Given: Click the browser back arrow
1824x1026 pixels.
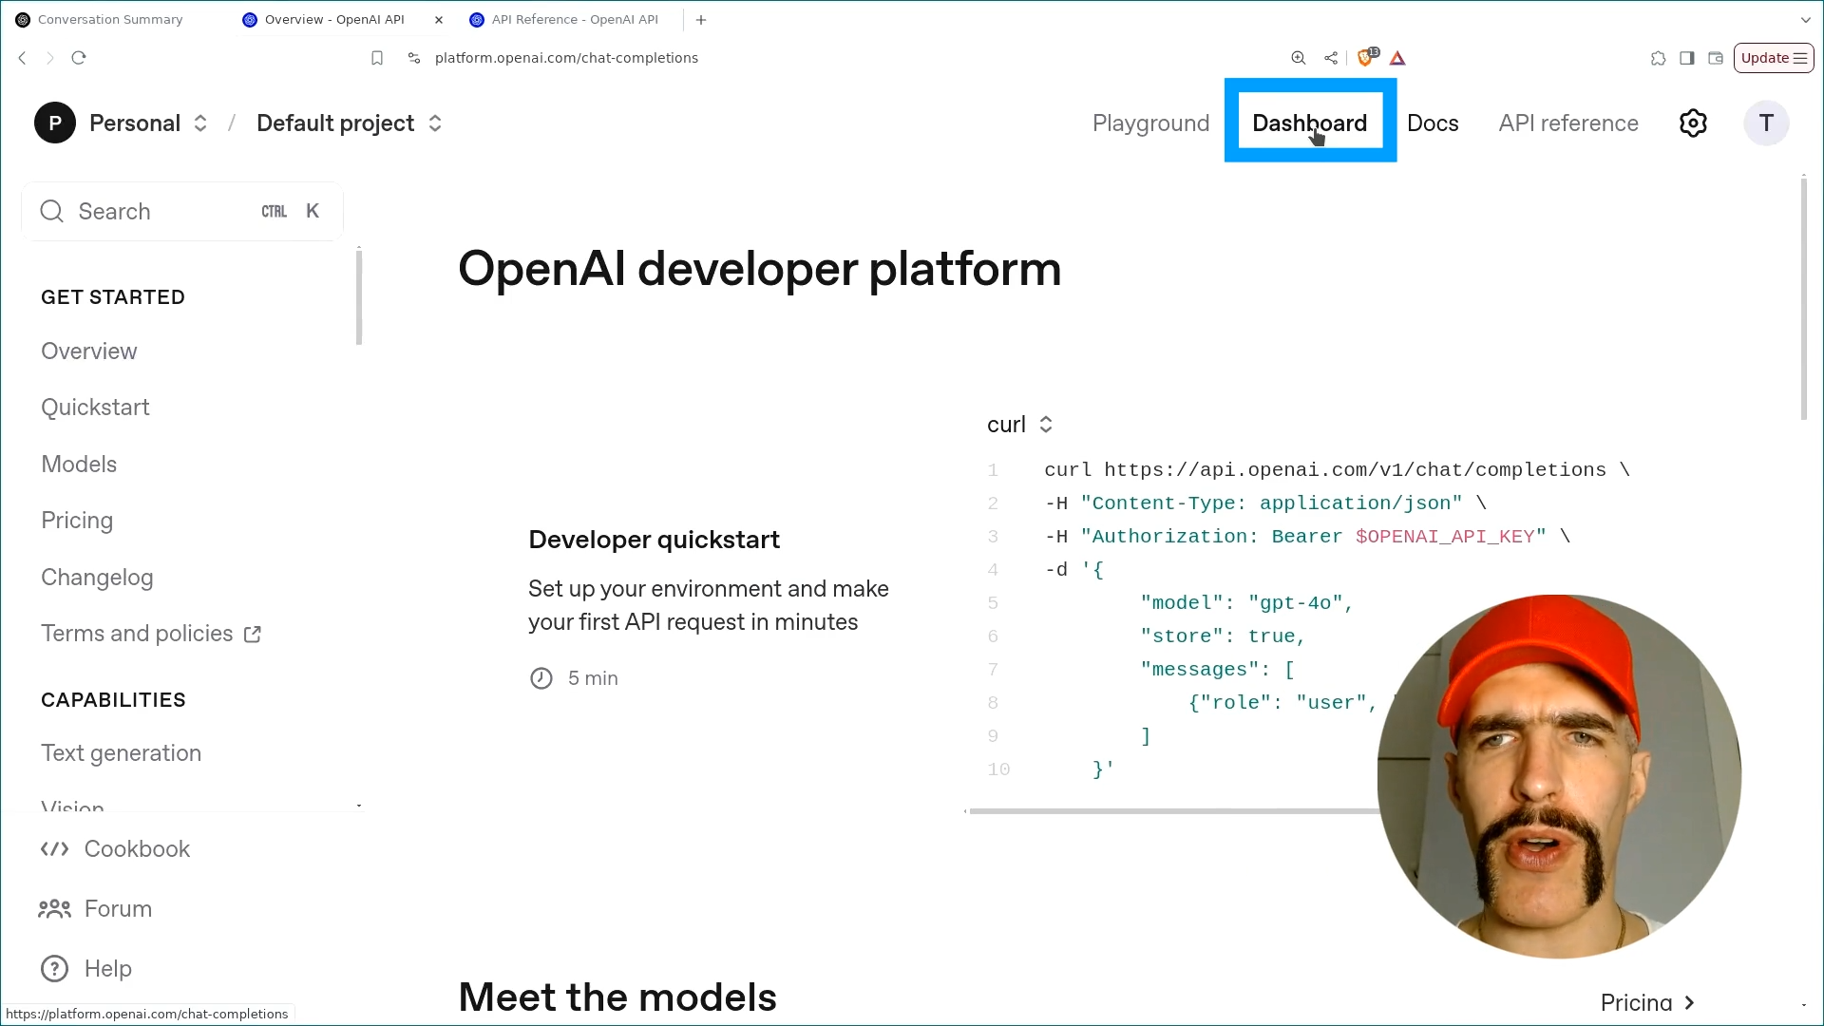Looking at the screenshot, I should click(x=23, y=58).
